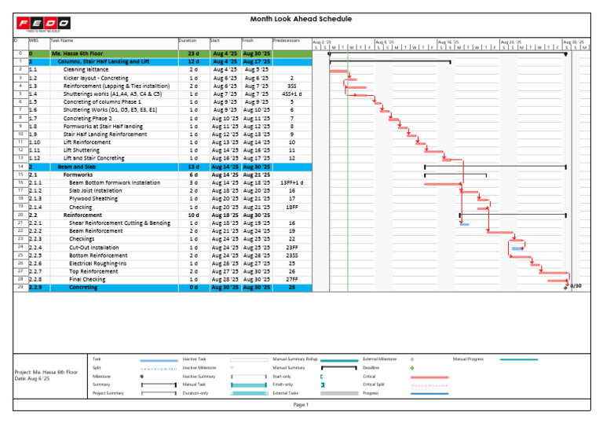Select Shuttering Works (D1, D5, E5, E3, E1)
This screenshot has width=603, height=423.
point(110,110)
